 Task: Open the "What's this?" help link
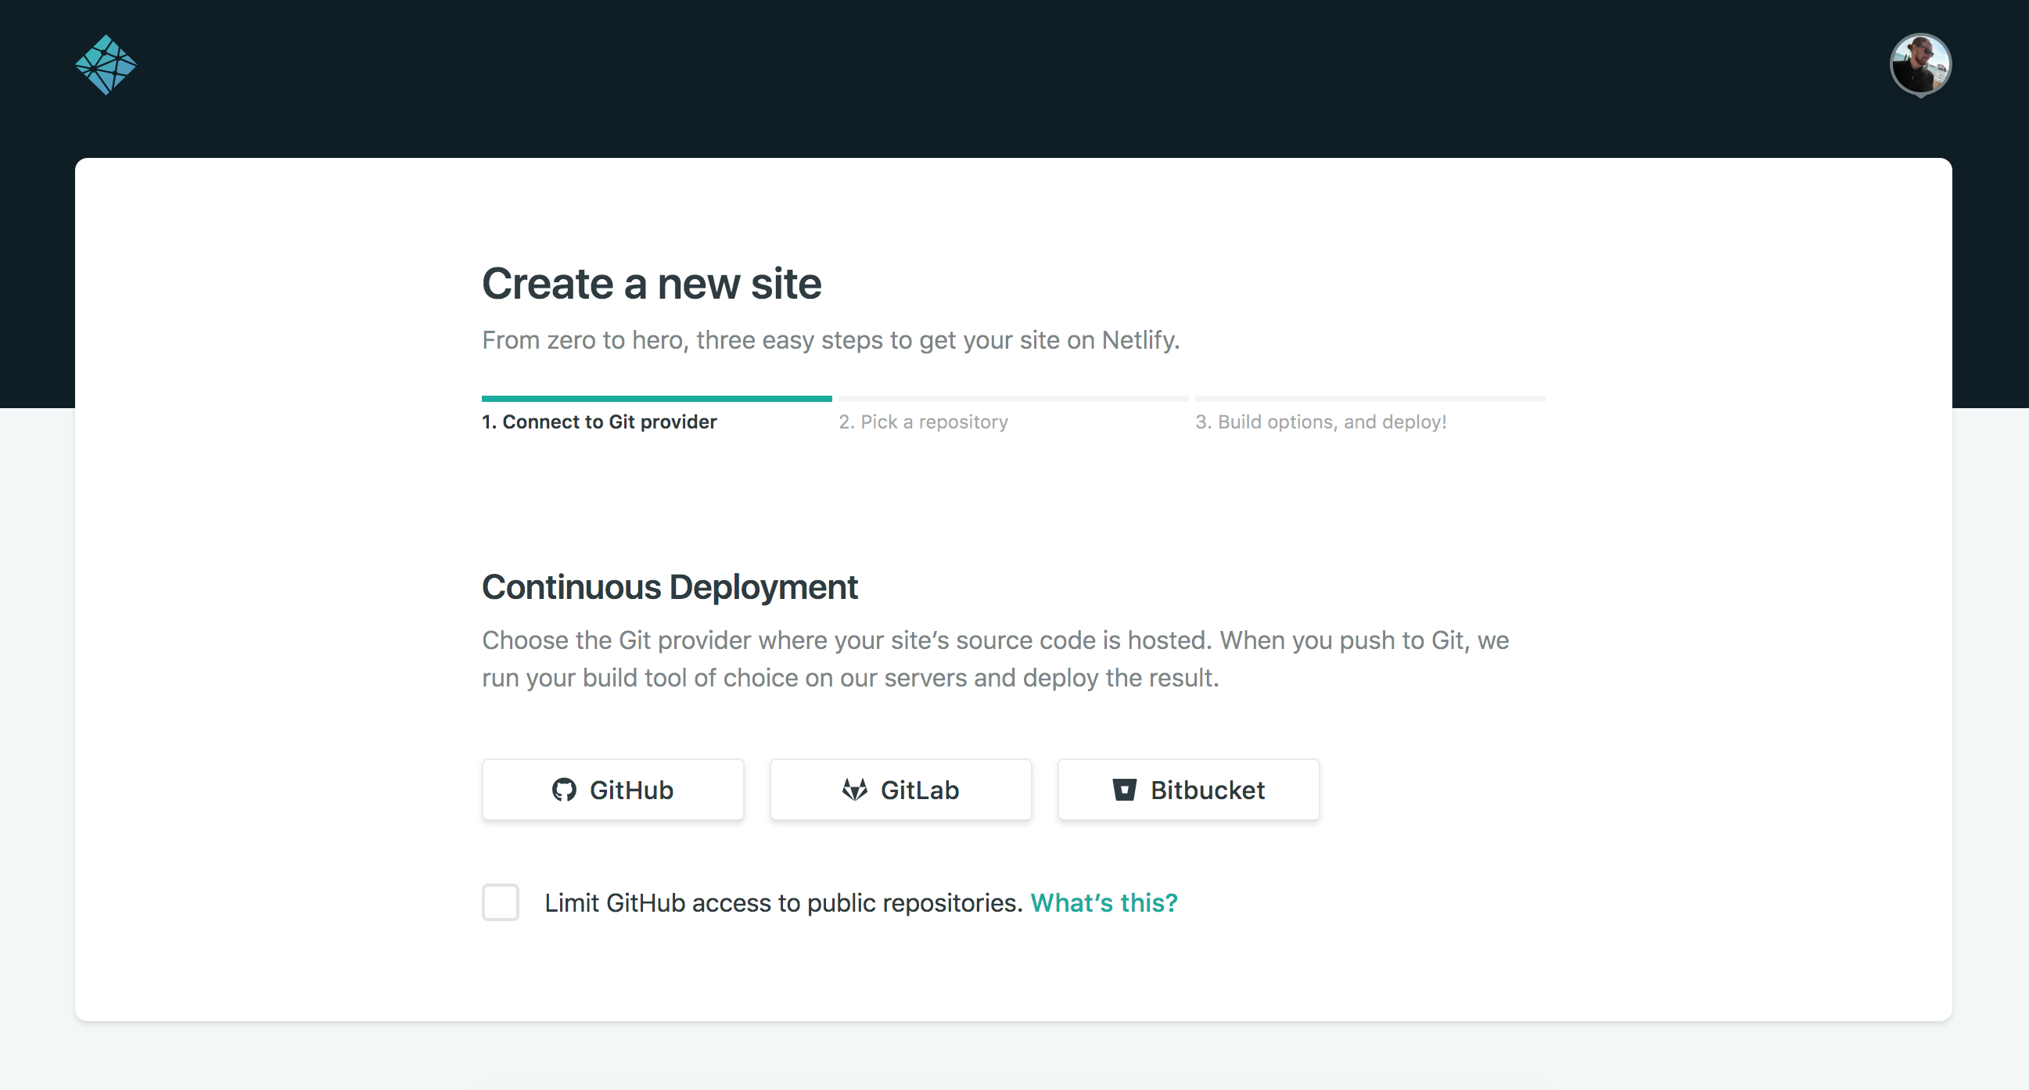[1104, 903]
